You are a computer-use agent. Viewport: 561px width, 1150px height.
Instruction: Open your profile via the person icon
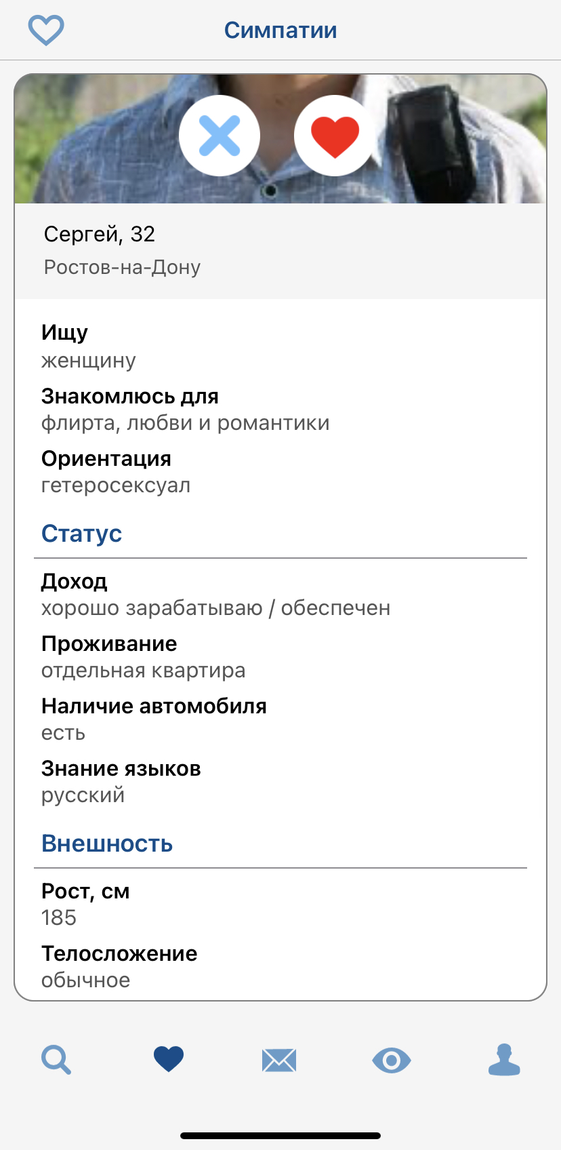point(504,1059)
